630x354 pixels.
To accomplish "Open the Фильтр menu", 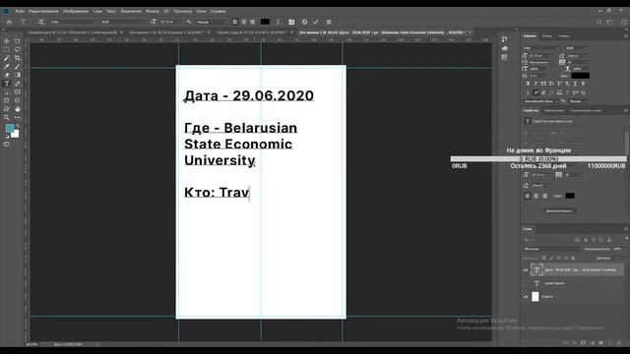I will pyautogui.click(x=153, y=11).
